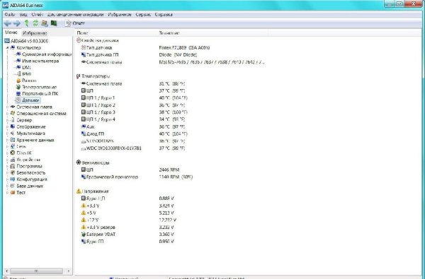Viewport: 425px width, 279px height.
Task: Click the Вентиляторы section fan icon
Action: coord(79,162)
